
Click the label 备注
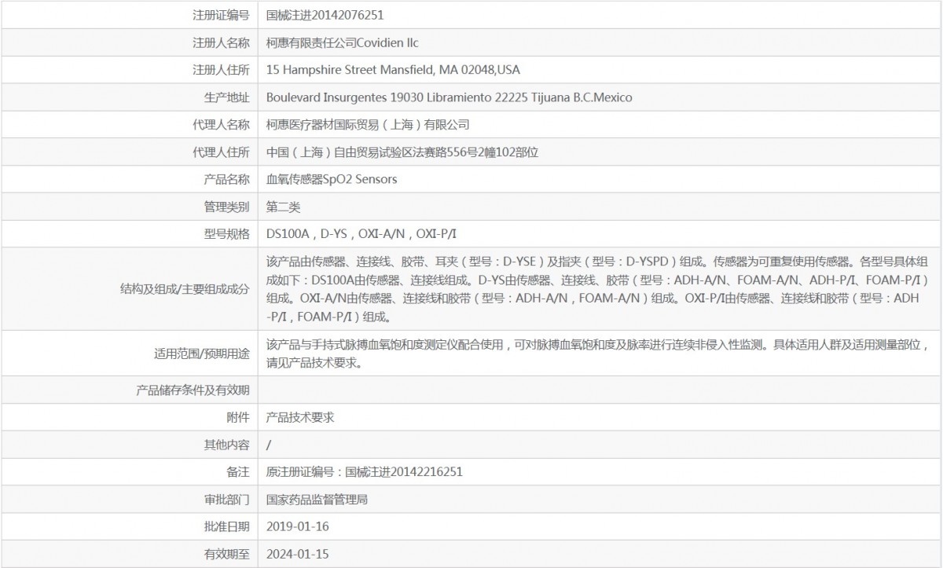click(238, 472)
